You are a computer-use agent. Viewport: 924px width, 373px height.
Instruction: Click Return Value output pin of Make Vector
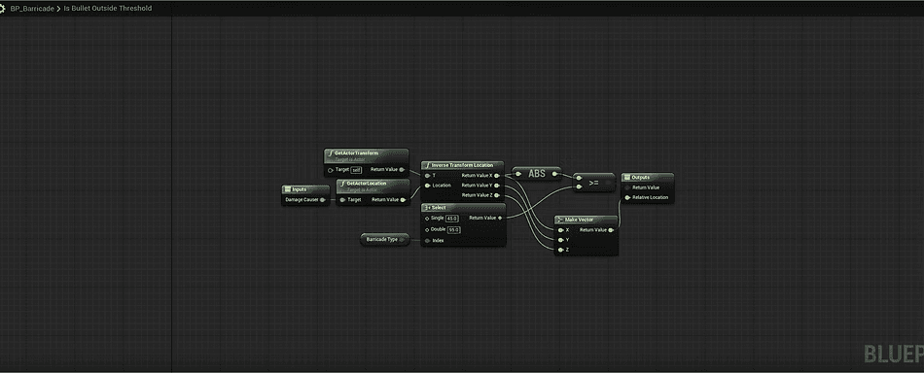pyautogui.click(x=611, y=230)
